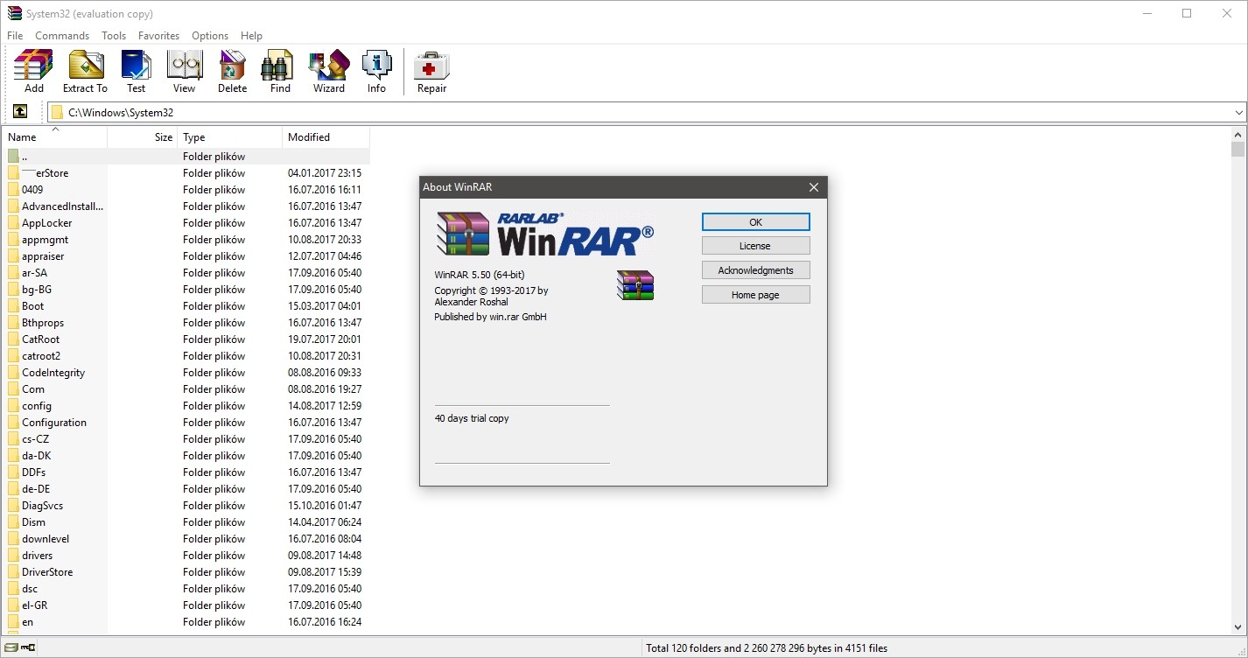Click the Repair toolbar icon
Screen dimensions: 1248x658
(x=431, y=65)
